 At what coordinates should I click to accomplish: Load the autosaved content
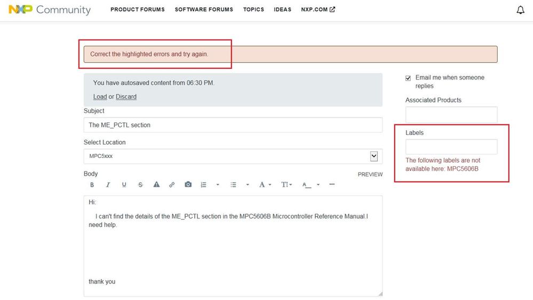coord(100,97)
